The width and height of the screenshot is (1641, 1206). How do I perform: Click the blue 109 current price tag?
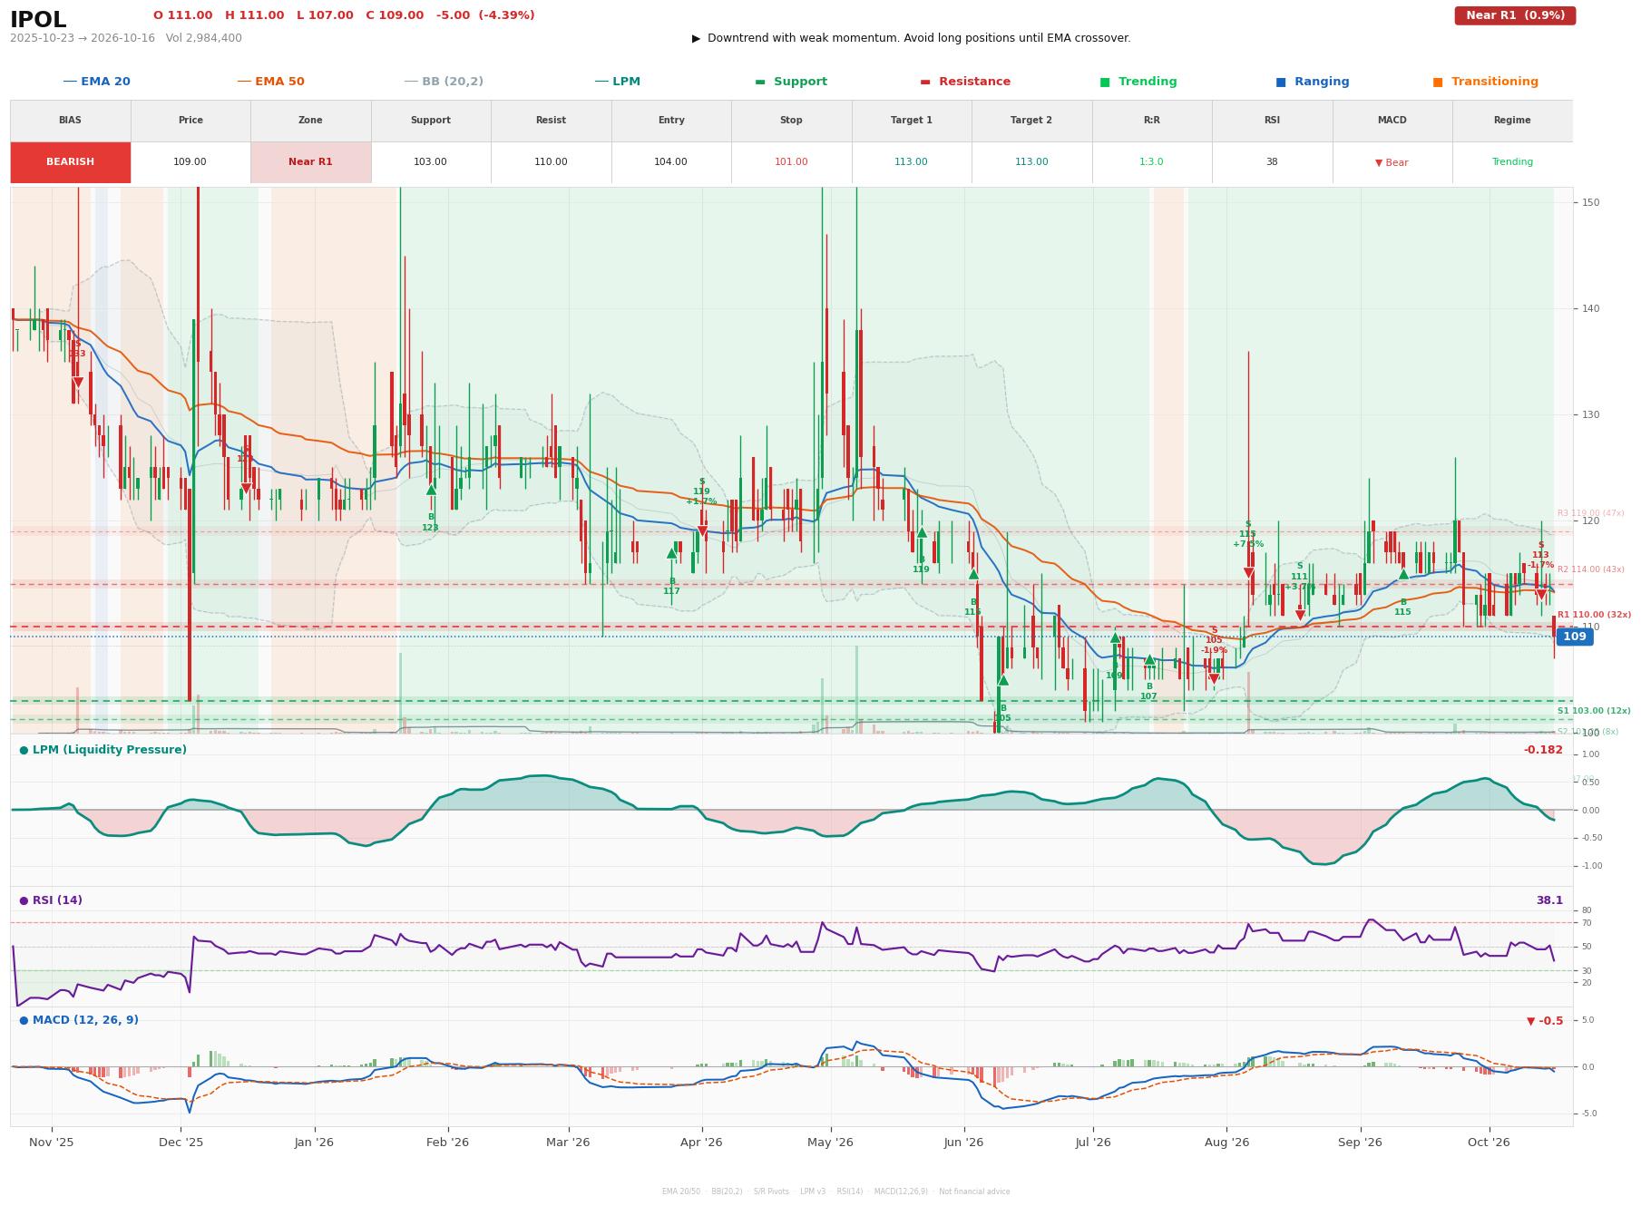(1575, 637)
